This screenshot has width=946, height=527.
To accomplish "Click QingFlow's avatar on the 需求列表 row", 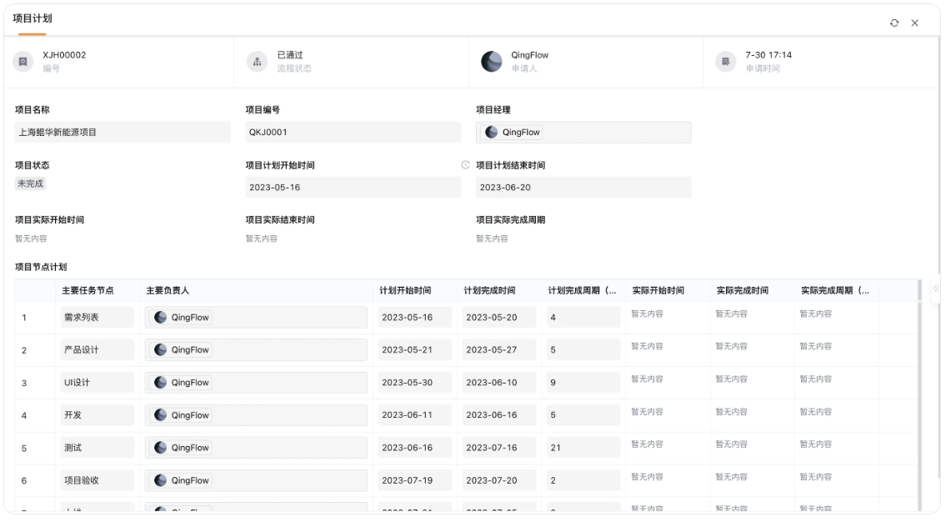I will click(160, 317).
